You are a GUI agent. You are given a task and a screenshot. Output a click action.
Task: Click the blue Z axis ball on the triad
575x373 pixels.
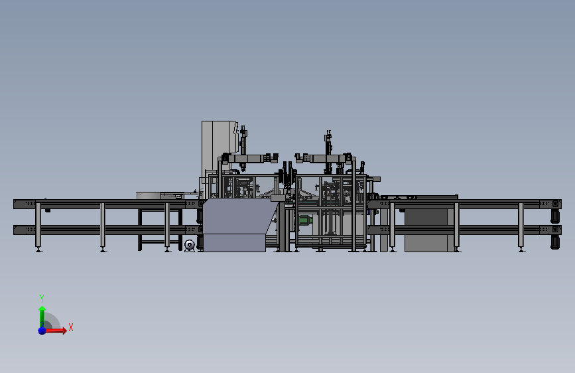[x=42, y=331]
